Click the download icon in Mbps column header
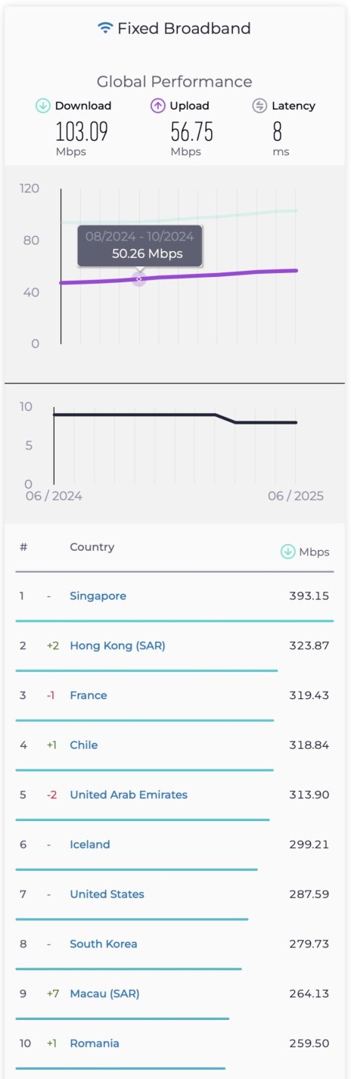Screen dimensions: 351x1079 [x=287, y=552]
